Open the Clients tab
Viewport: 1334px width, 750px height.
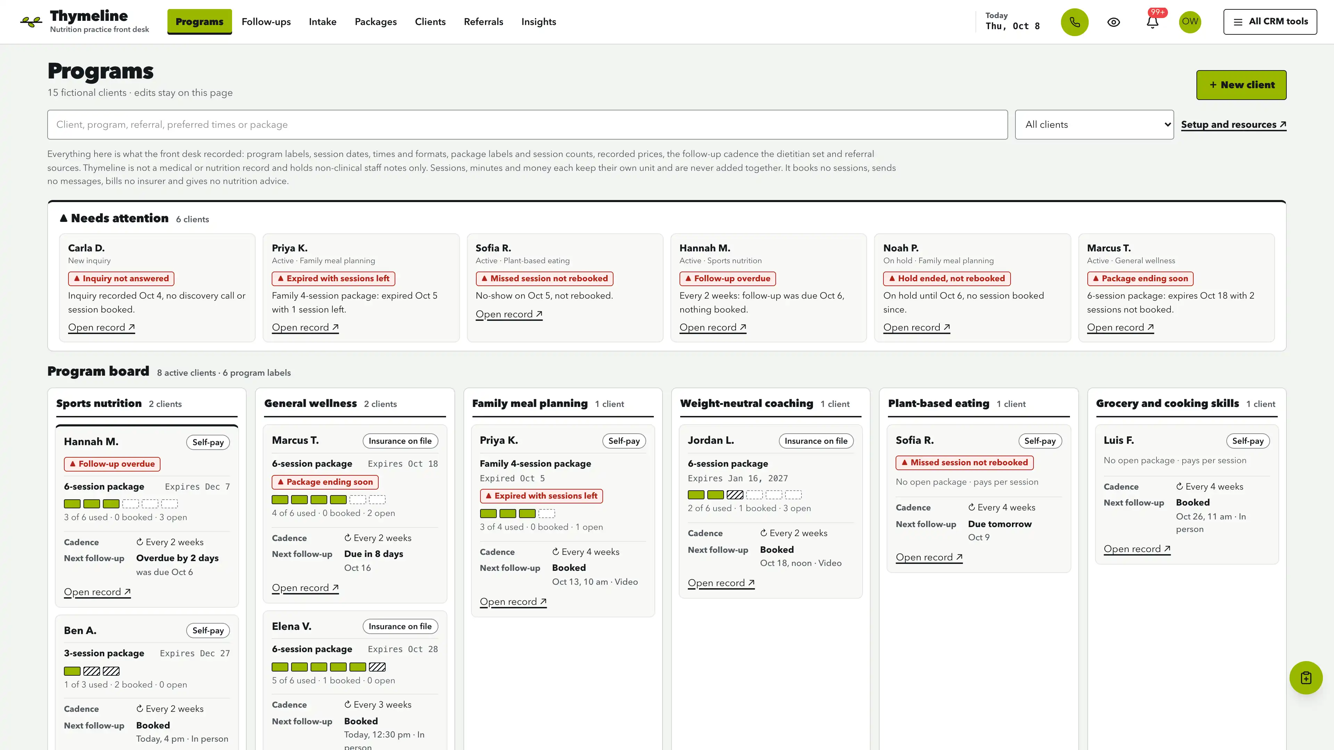click(x=430, y=22)
